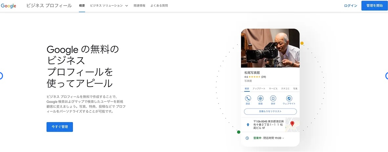Viewport: 388px width, 152px height.
Task: Select the アップデート tab in phone mockup
Action: point(259,88)
